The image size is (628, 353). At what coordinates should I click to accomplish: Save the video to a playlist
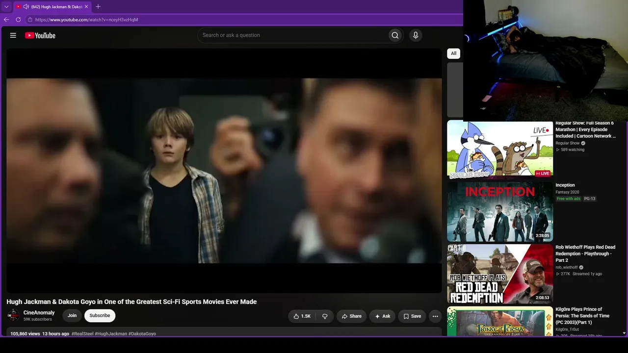(412, 316)
